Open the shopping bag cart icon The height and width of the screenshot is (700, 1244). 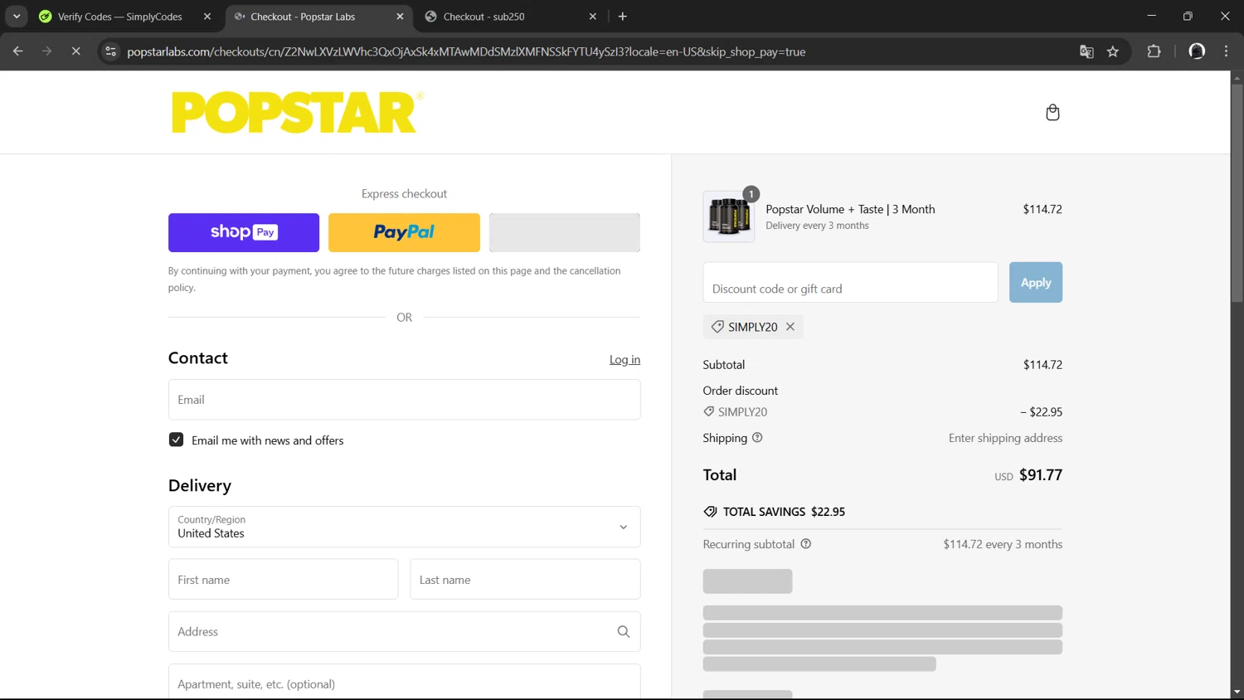[1052, 112]
